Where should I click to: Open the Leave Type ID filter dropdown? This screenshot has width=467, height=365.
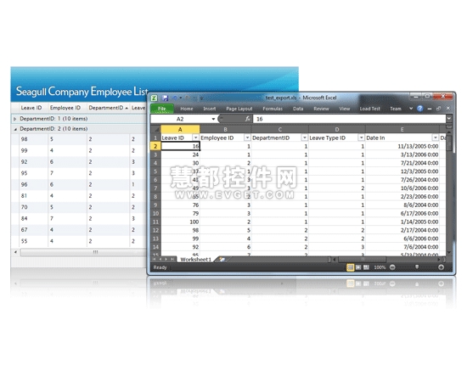(x=361, y=138)
